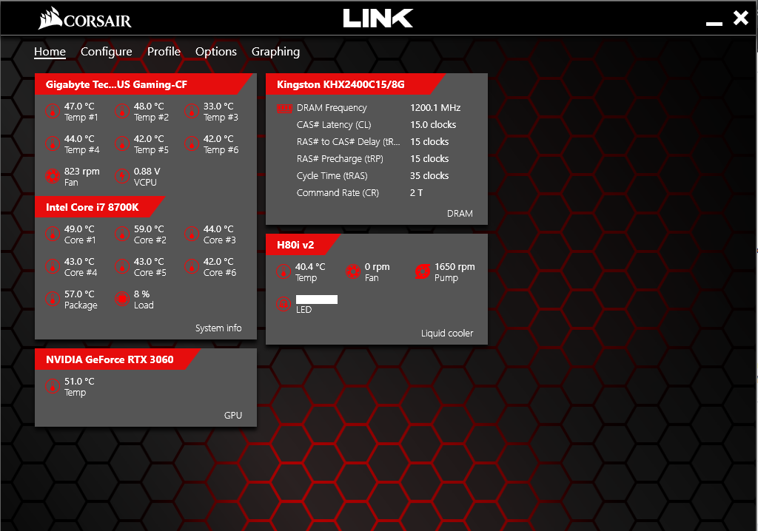Click the H80i v2 LED icon

coord(284,304)
